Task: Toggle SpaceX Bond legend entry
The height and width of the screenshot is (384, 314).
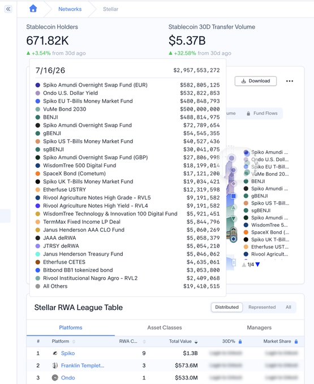Action: 266,232
